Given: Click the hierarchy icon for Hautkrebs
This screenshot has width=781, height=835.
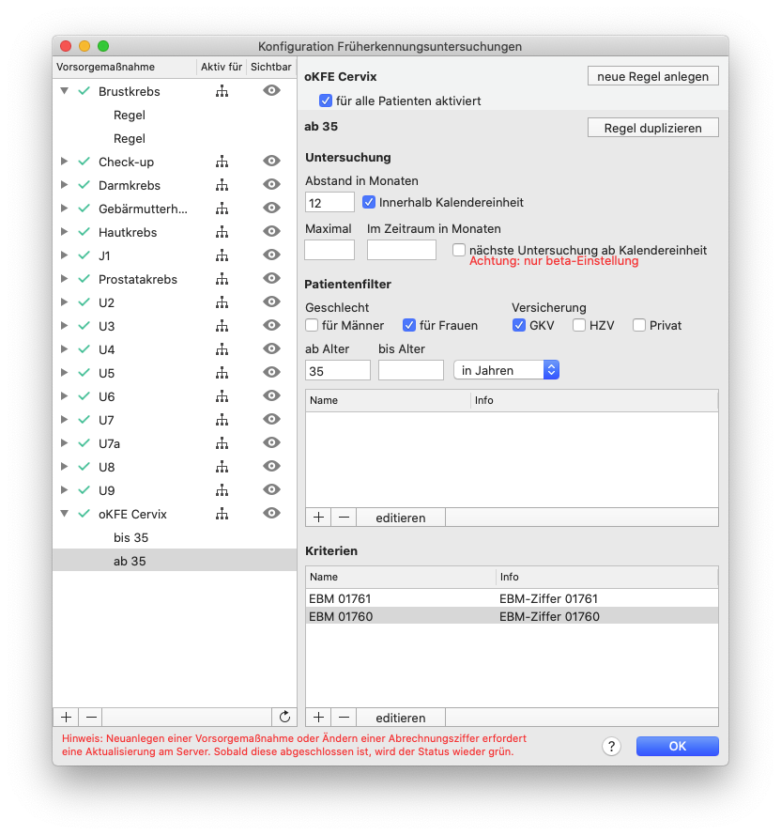Looking at the screenshot, I should point(222,232).
